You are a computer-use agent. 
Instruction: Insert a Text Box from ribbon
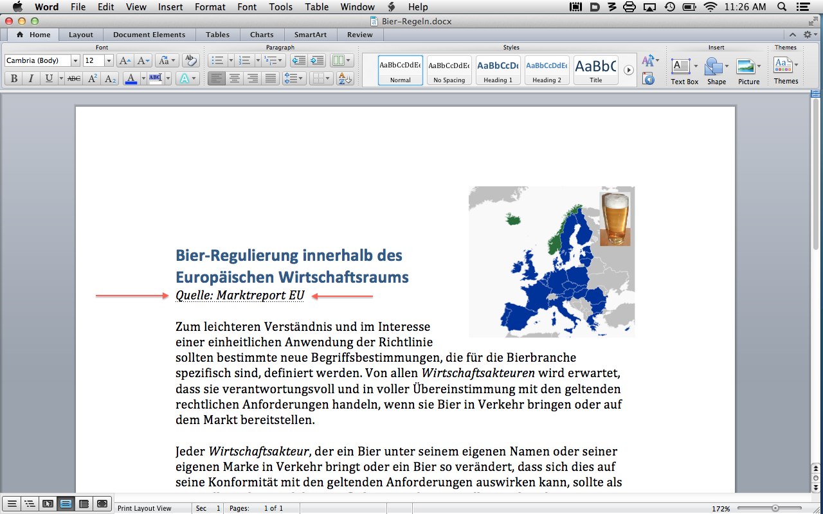coord(681,70)
